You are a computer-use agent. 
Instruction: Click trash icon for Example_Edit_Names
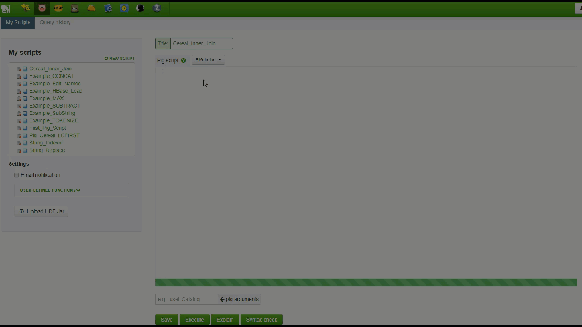[x=19, y=84]
